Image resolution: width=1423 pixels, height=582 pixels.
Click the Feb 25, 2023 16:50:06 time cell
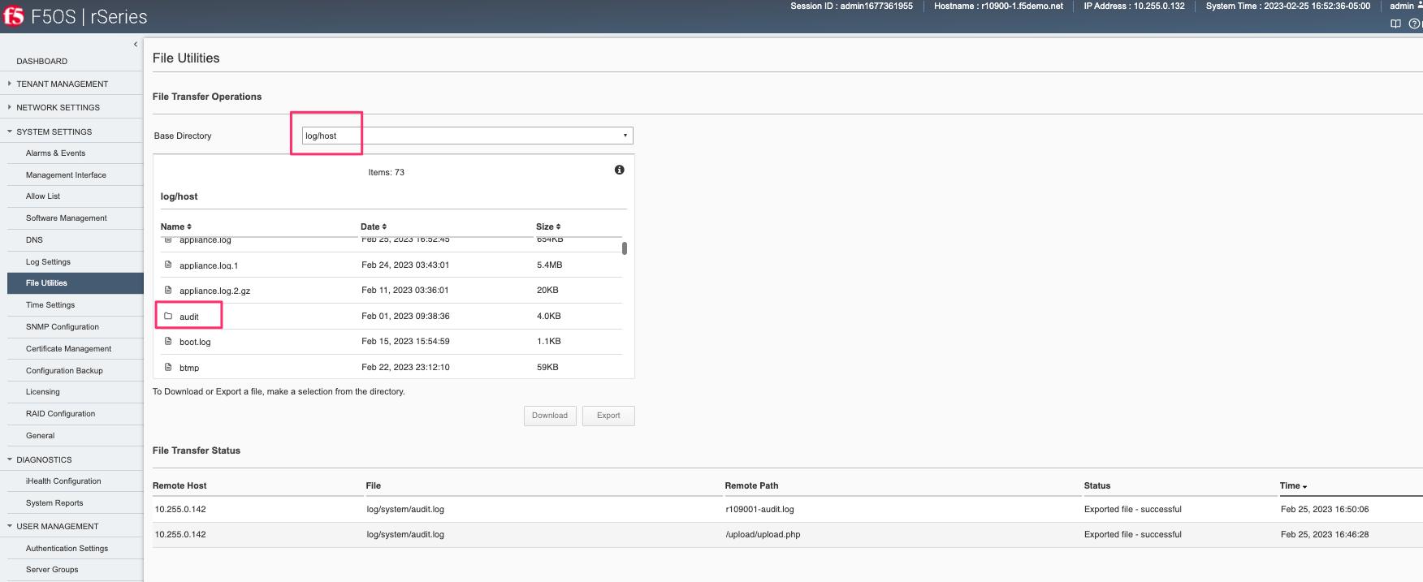click(x=1325, y=509)
